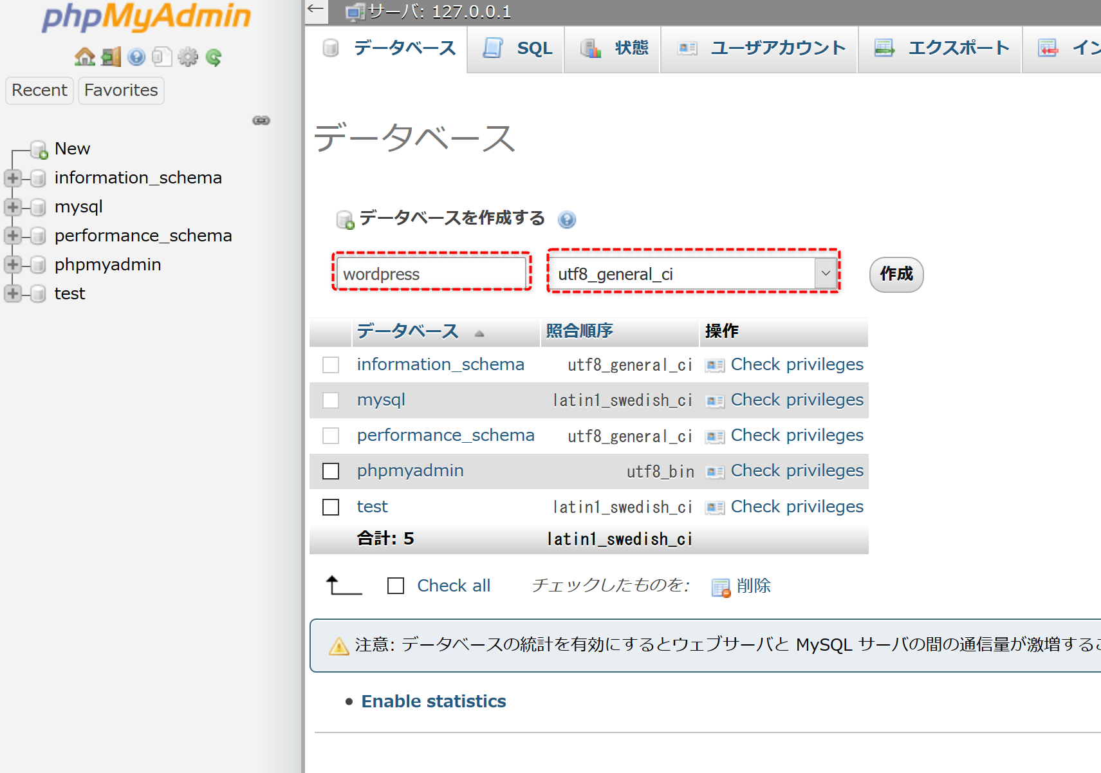Expand information_schema in the navigation tree
This screenshot has height=773, width=1101.
point(13,178)
